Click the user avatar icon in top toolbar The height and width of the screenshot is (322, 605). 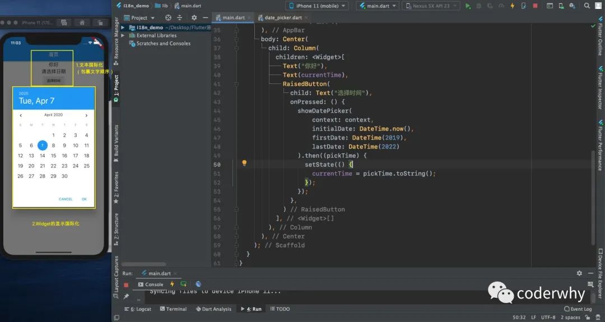click(x=599, y=6)
